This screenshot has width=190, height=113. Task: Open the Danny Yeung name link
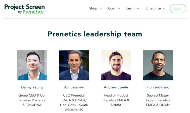[32, 87]
